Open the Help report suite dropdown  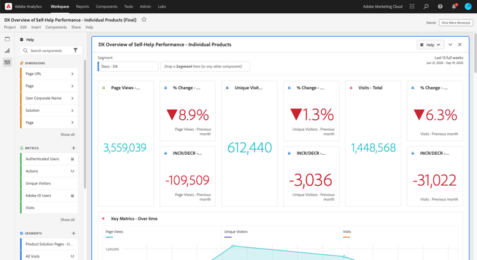coord(430,44)
